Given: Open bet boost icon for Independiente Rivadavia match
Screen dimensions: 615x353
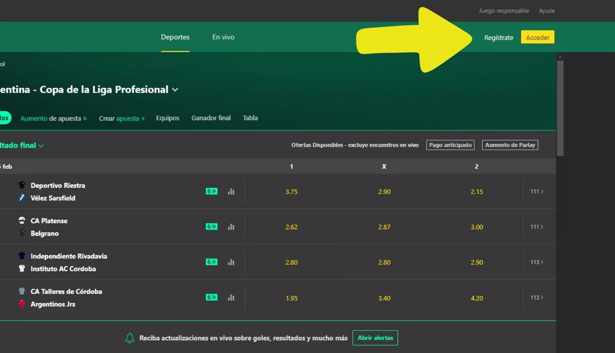Looking at the screenshot, I should coord(211,262).
